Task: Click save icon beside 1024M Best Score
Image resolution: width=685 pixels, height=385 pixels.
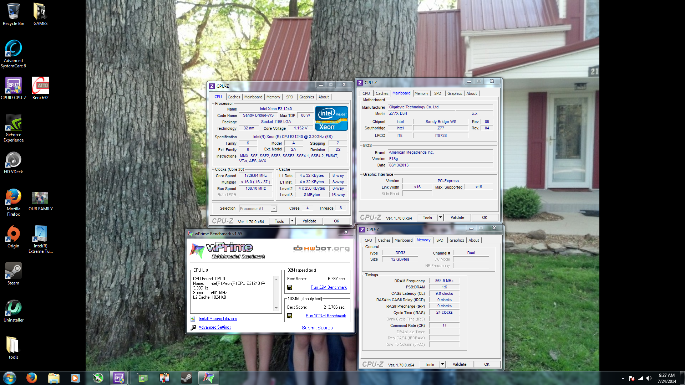Action: point(290,316)
